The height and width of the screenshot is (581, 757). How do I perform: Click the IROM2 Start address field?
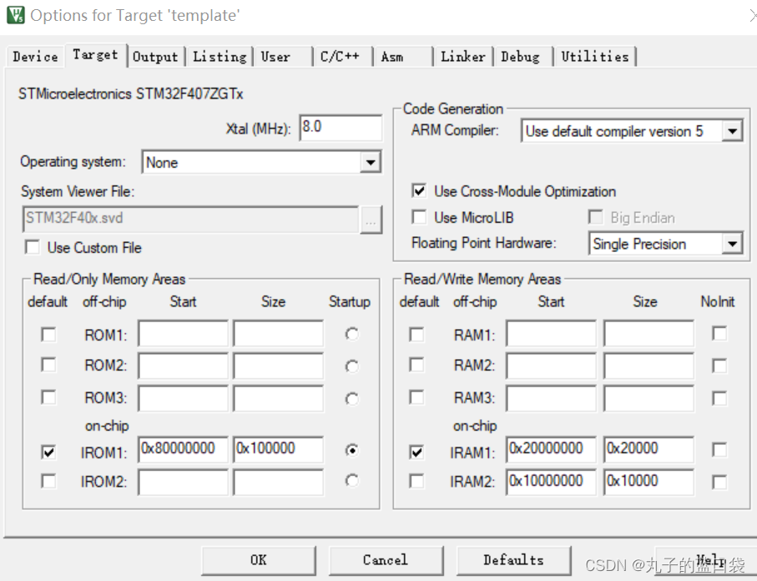[x=183, y=482]
